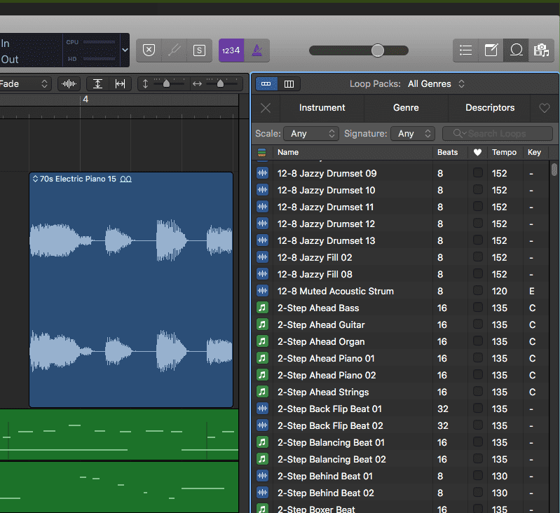Mark 12-8 Jazzy Fill 02 as favorite
Viewport: 560px width, 513px height.
pyautogui.click(x=478, y=256)
